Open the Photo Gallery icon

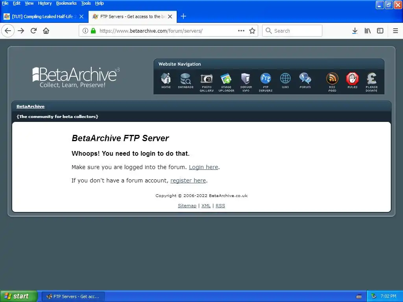tap(207, 83)
